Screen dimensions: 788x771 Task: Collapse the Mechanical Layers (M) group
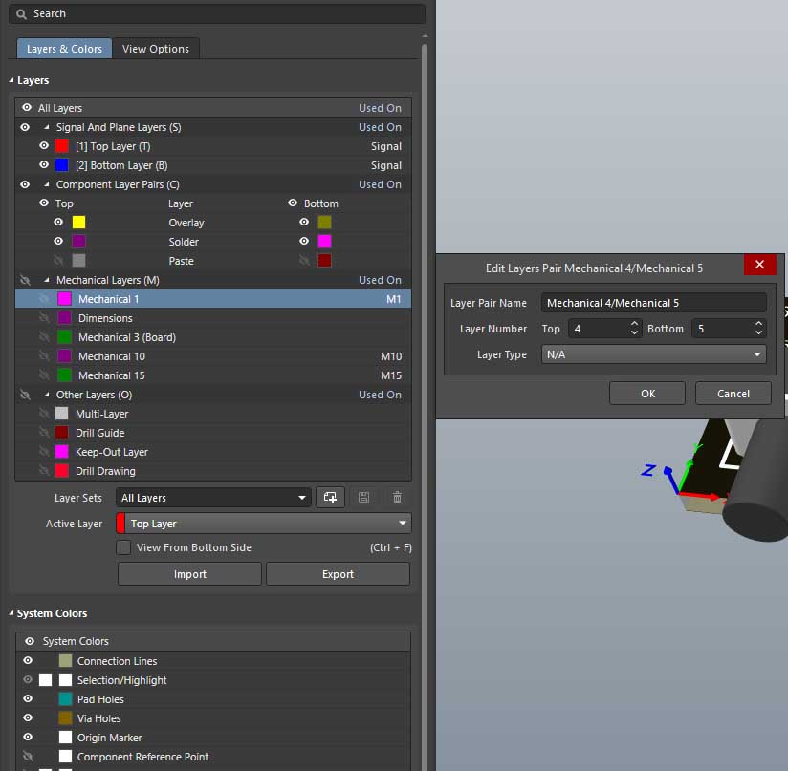pos(46,280)
